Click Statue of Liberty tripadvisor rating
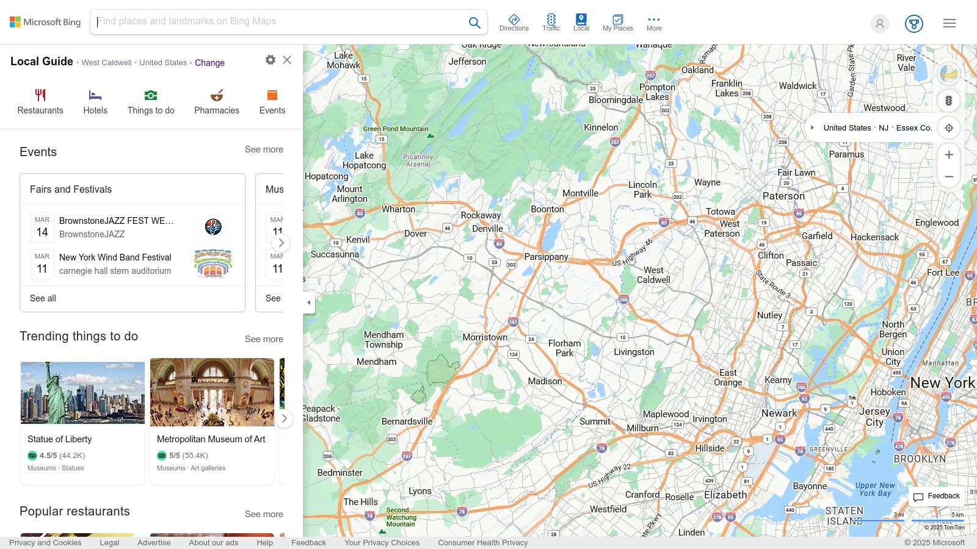Image resolution: width=977 pixels, height=549 pixels. (x=56, y=456)
